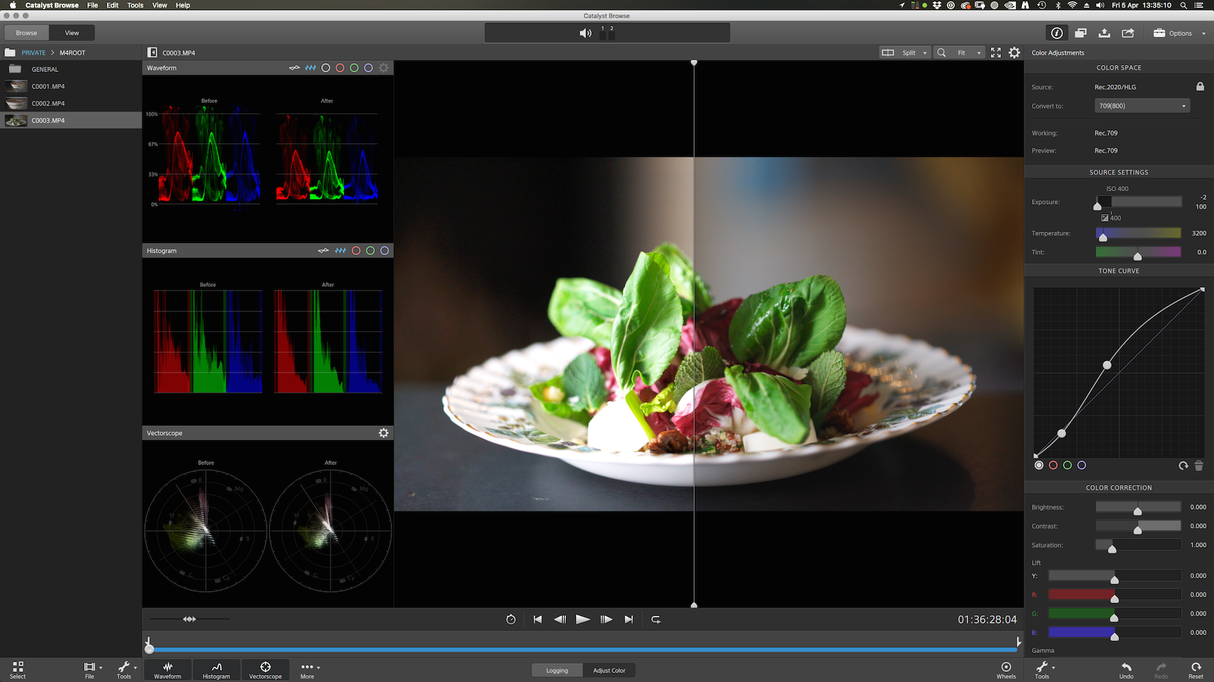Play the clip

[583, 619]
